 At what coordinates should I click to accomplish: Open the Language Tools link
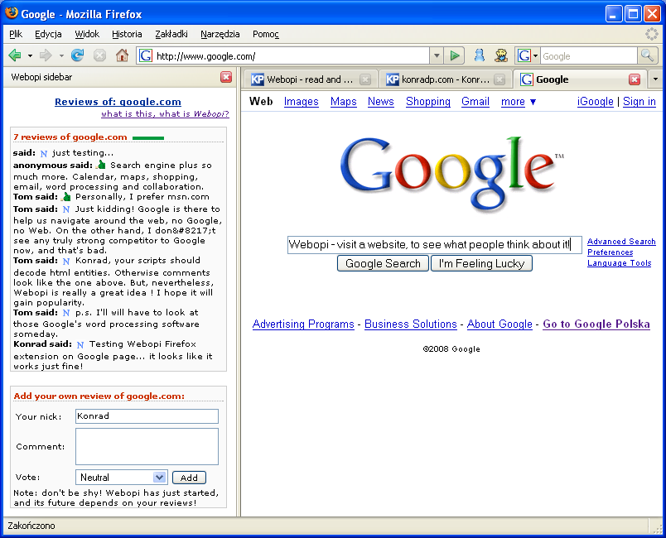tap(620, 263)
